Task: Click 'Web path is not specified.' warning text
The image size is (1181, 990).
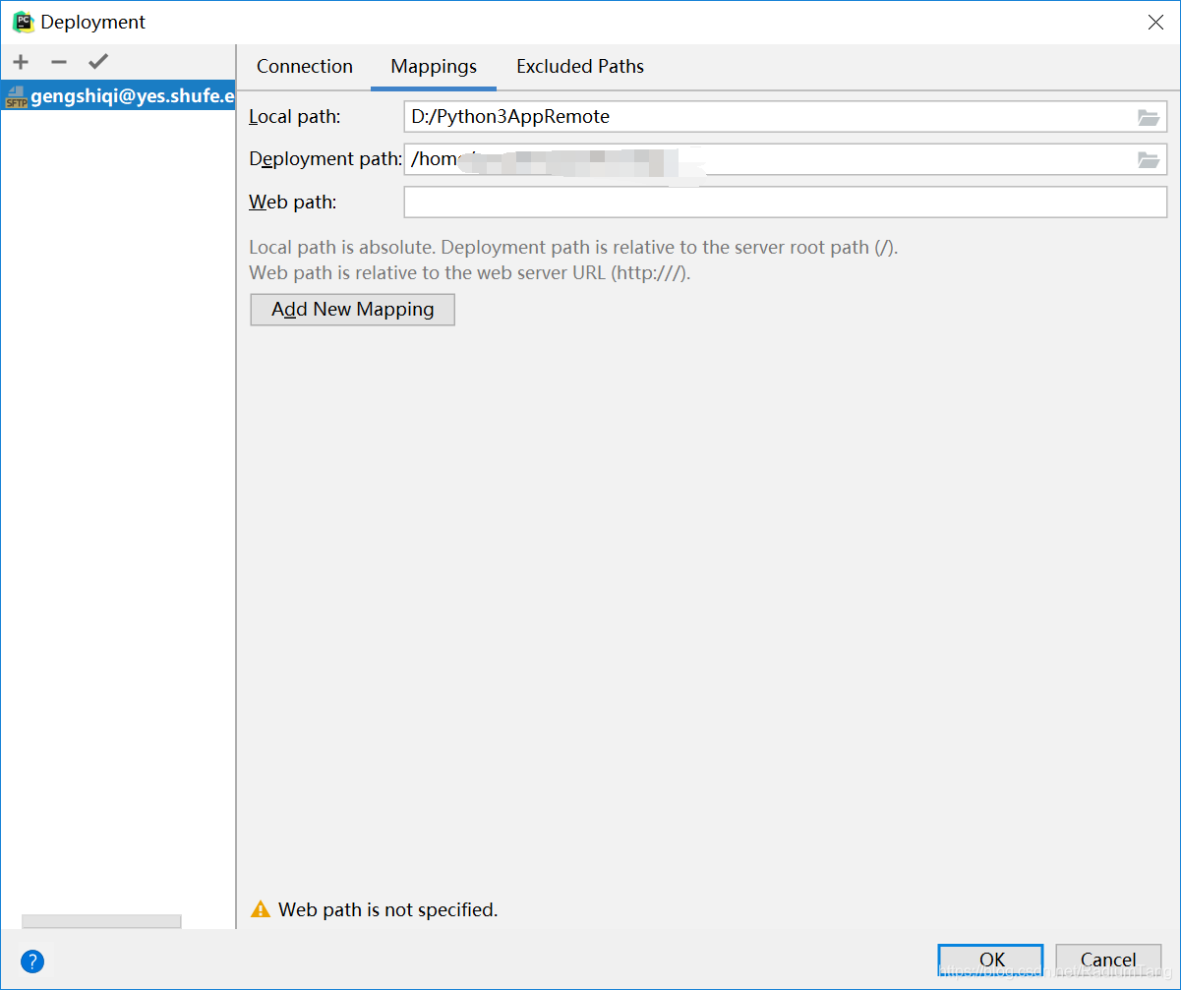Action: [x=388, y=910]
